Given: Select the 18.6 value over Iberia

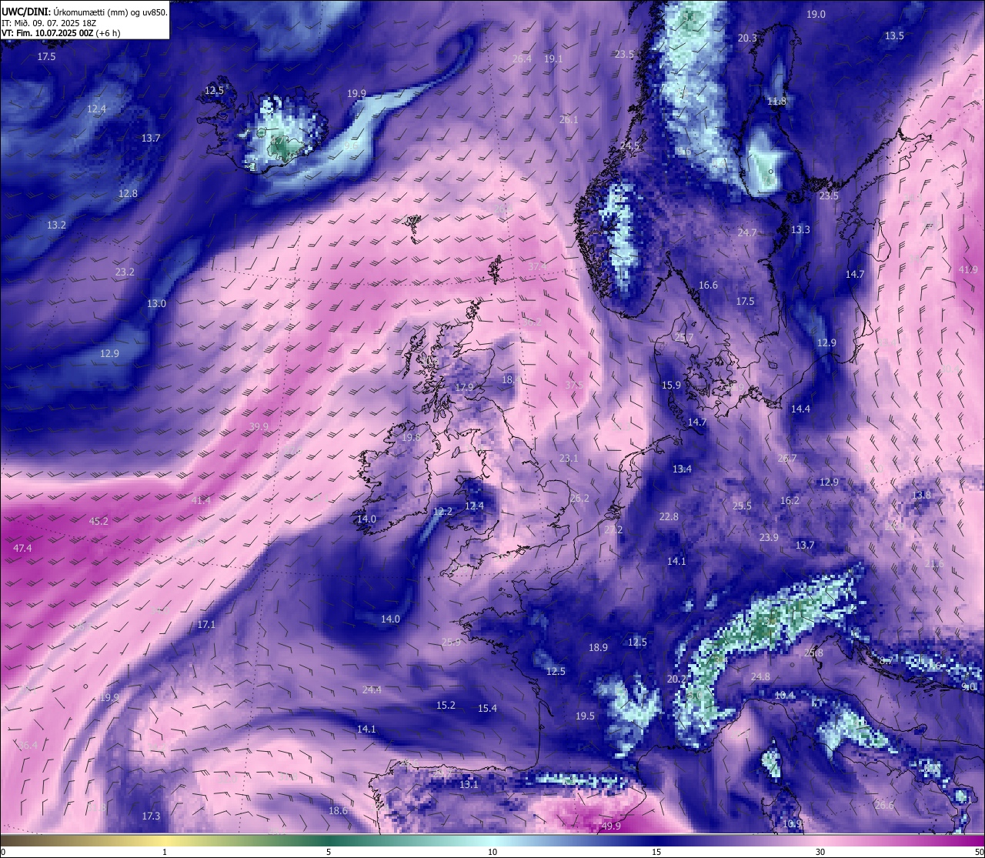Looking at the screenshot, I should [x=338, y=810].
